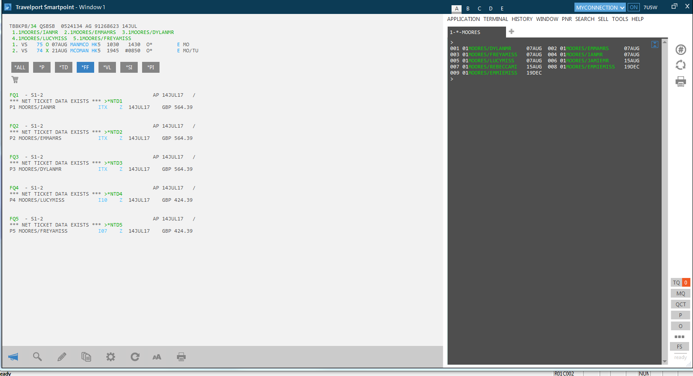
Task: Open the SELL menu
Action: pos(603,19)
